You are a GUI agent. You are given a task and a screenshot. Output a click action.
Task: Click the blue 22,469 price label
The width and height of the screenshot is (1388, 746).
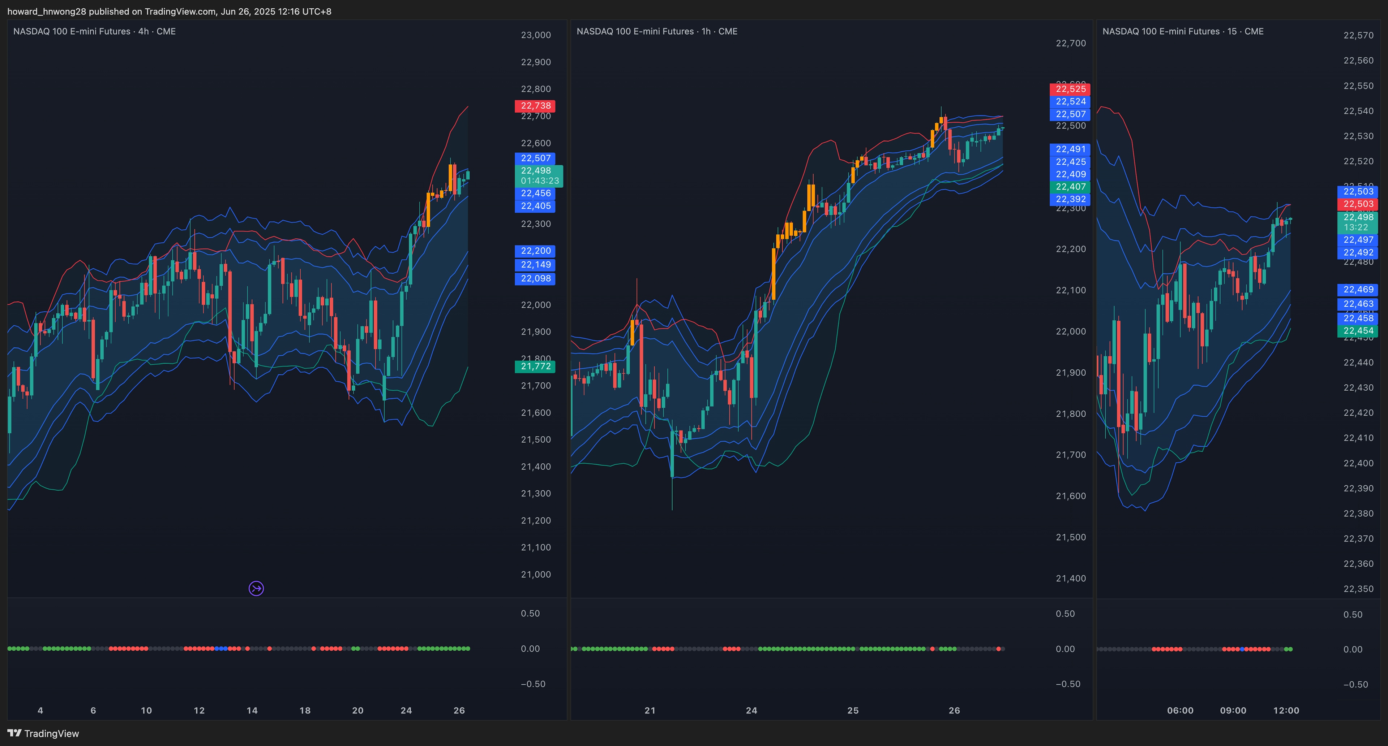point(1358,290)
